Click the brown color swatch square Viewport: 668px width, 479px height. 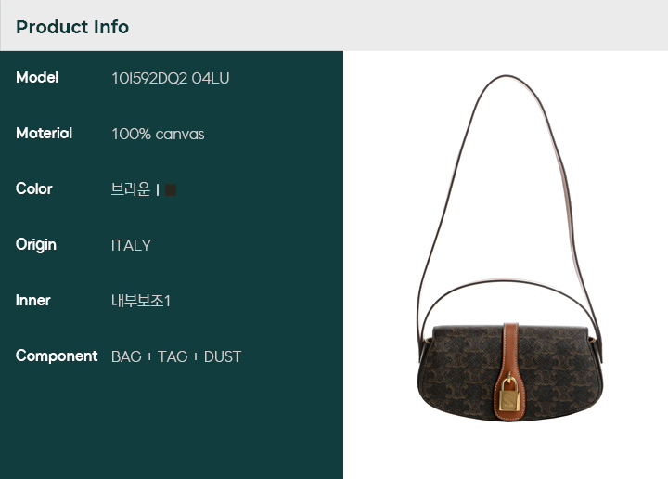tap(171, 189)
